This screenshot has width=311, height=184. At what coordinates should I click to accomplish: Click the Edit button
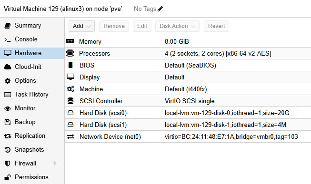click(142, 26)
